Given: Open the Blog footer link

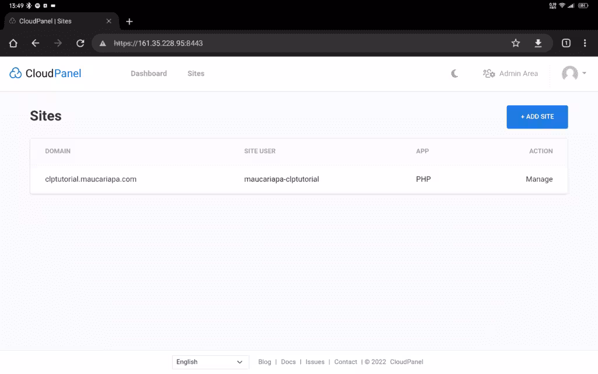Looking at the screenshot, I should [265, 362].
